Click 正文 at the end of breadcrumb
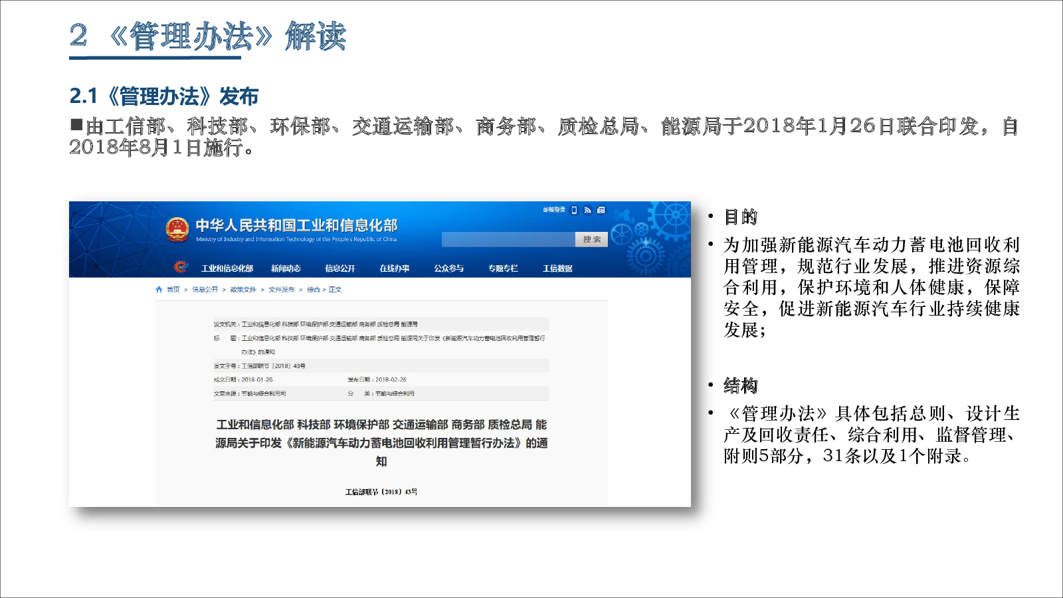 [336, 290]
